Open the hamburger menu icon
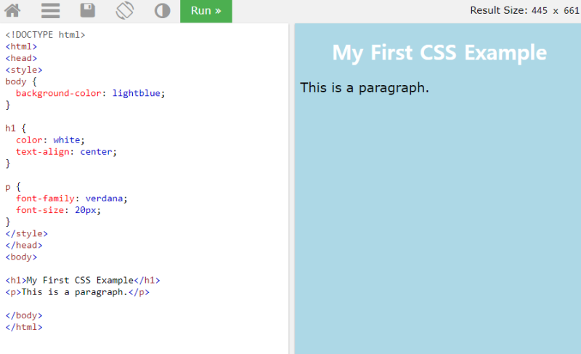The width and height of the screenshot is (581, 354). 50,11
